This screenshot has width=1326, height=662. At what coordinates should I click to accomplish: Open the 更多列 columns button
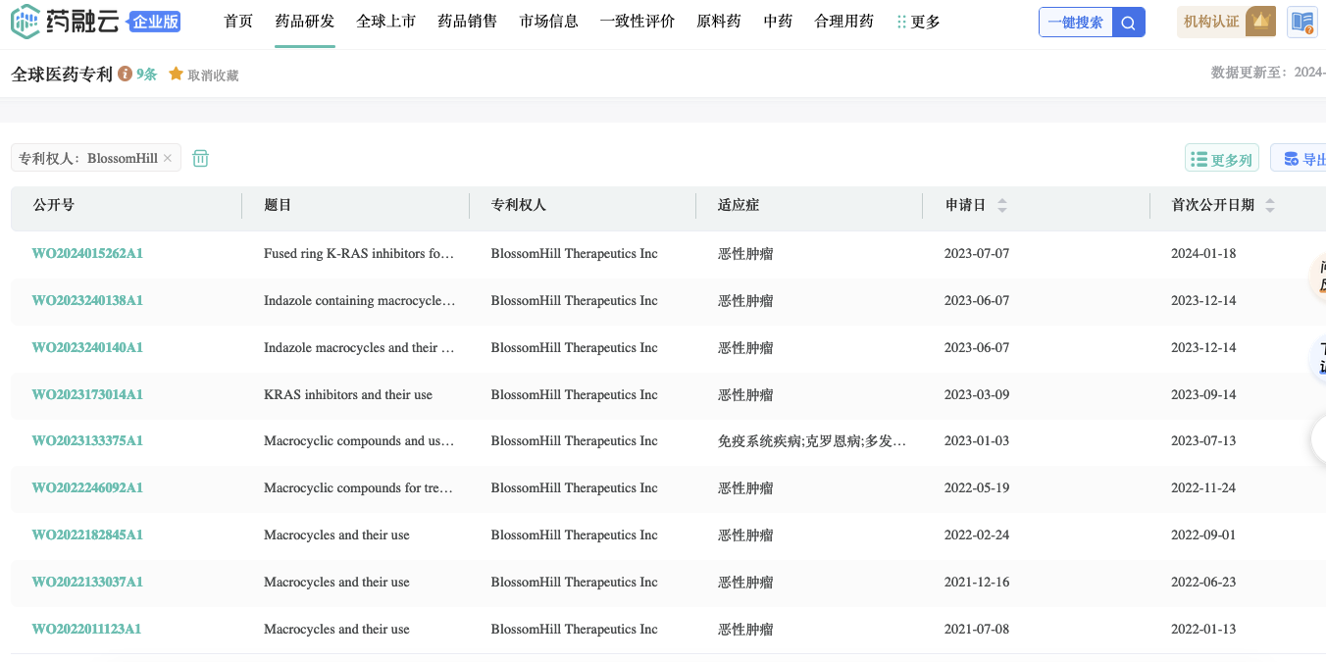(x=1222, y=159)
